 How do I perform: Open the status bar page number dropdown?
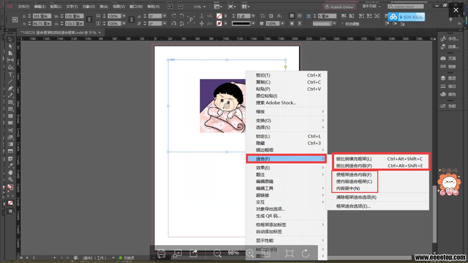pos(54,258)
